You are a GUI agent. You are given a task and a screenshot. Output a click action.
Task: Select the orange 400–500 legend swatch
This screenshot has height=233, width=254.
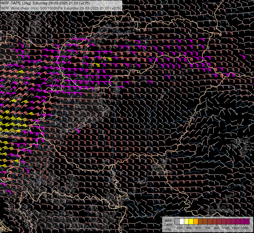point(196,221)
